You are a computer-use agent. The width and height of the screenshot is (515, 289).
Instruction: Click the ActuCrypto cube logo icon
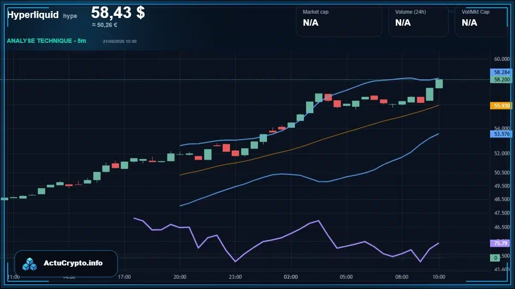pyautogui.click(x=30, y=264)
